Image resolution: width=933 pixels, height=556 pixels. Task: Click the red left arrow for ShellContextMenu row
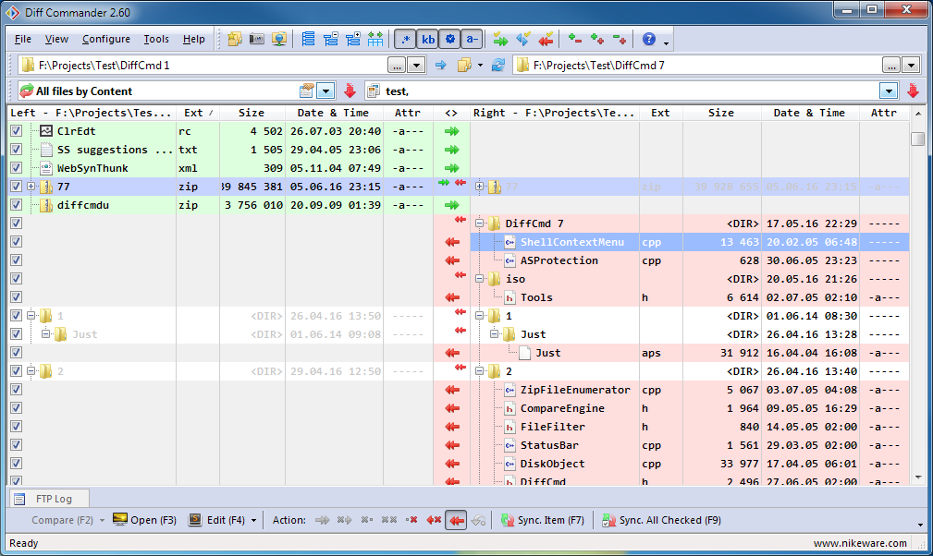[x=451, y=242]
